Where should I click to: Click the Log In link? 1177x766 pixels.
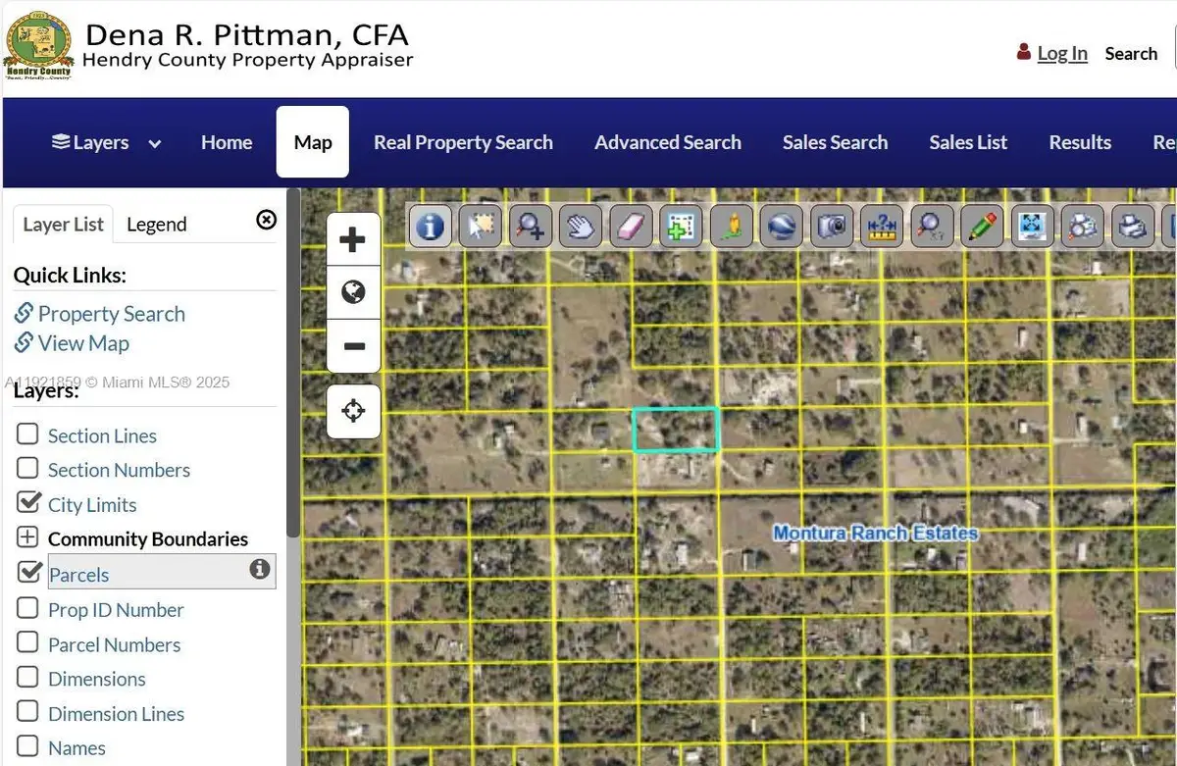(x=1061, y=53)
